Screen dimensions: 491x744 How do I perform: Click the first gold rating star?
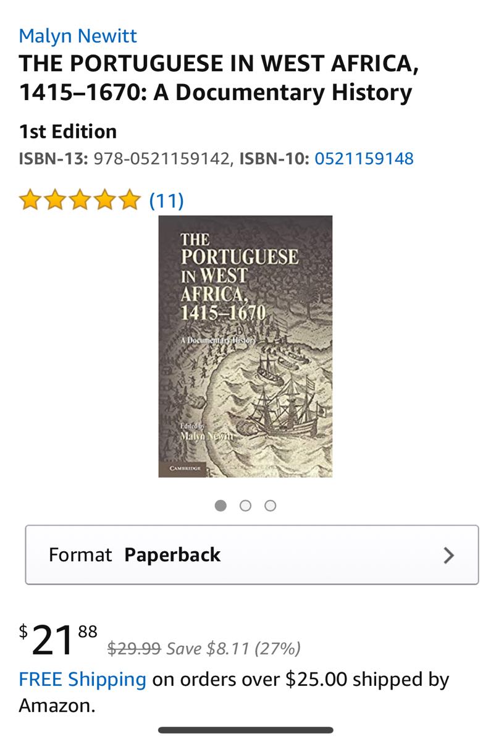pyautogui.click(x=31, y=200)
